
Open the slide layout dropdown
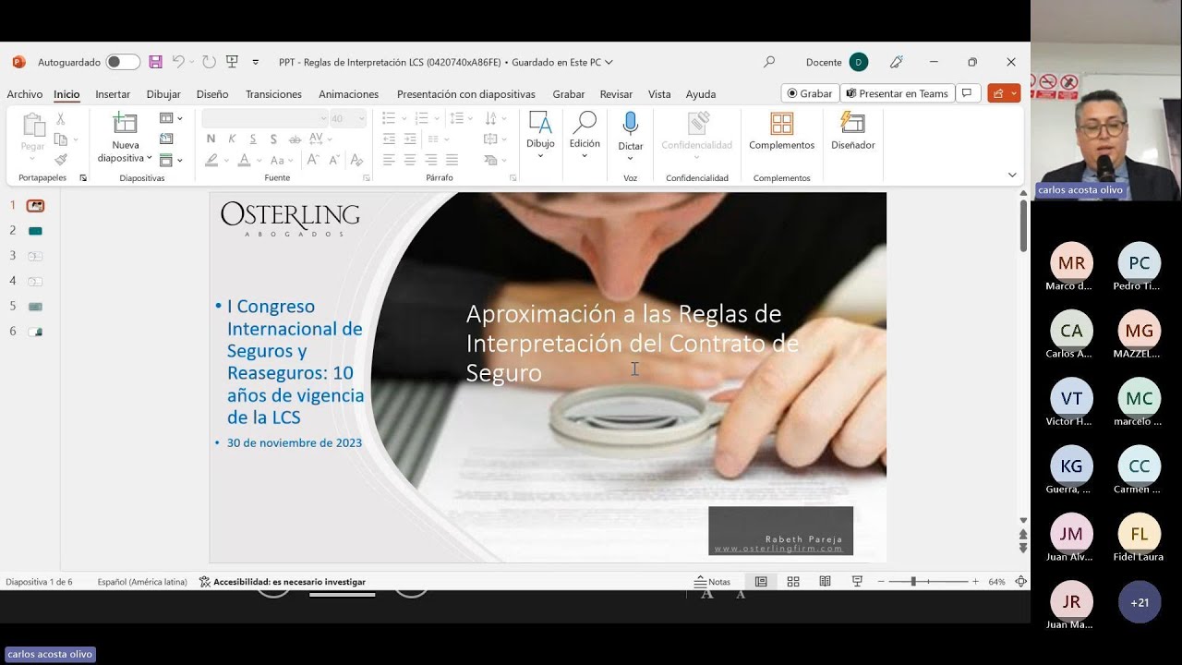(x=171, y=118)
